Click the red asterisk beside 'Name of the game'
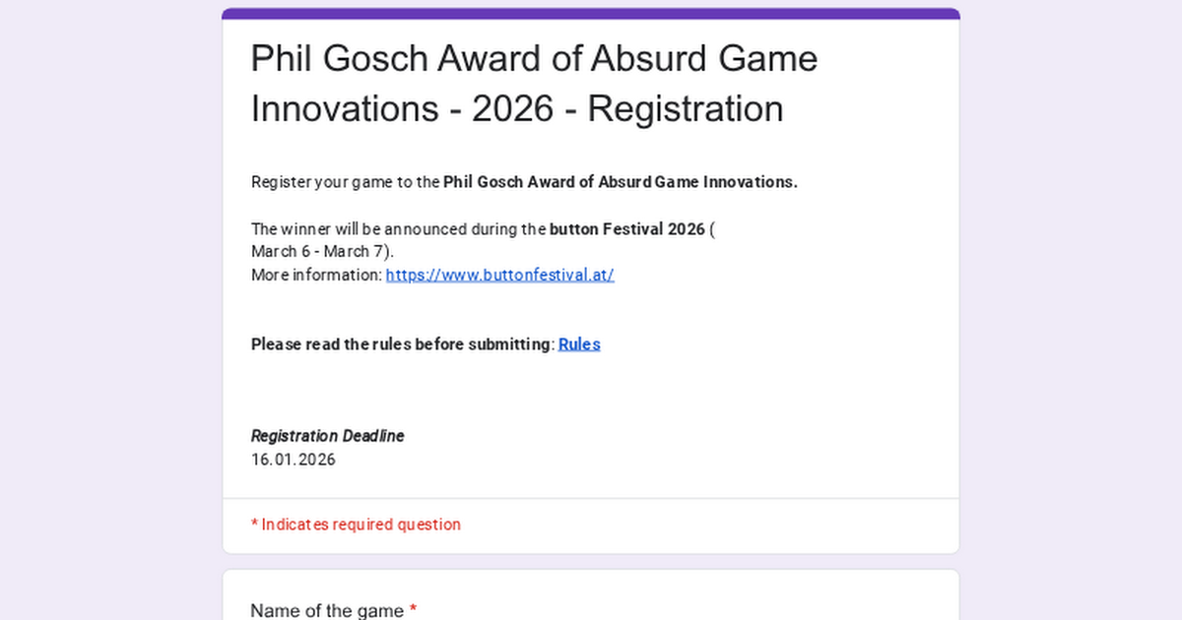 pyautogui.click(x=414, y=610)
